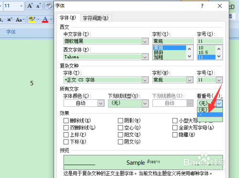Enable the 阴文(G) checkbox
Image resolution: width=239 pixels, height=178 pixels.
(x=120, y=142)
